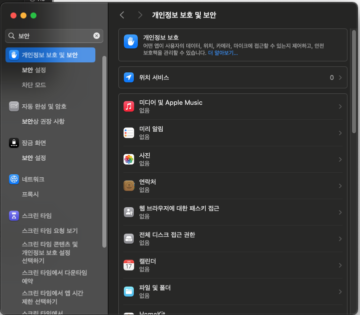Click the 자동 완성 및 암호 keyboard icon
The width and height of the screenshot is (360, 315).
(x=14, y=106)
